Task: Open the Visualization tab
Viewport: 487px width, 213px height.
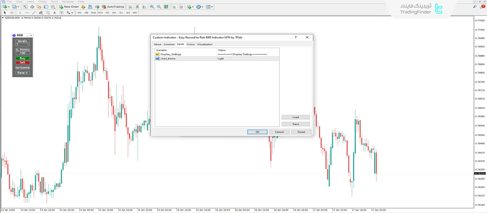Action: (205, 44)
